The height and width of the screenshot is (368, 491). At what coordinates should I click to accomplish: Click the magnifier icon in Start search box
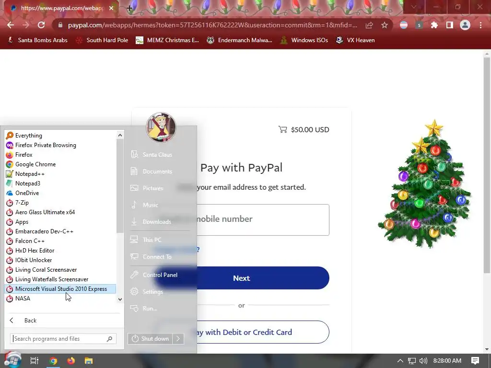(x=110, y=339)
